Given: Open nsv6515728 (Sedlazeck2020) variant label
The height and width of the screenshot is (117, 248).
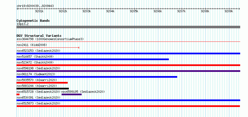Looking at the screenshot, I should tap(38, 92).
